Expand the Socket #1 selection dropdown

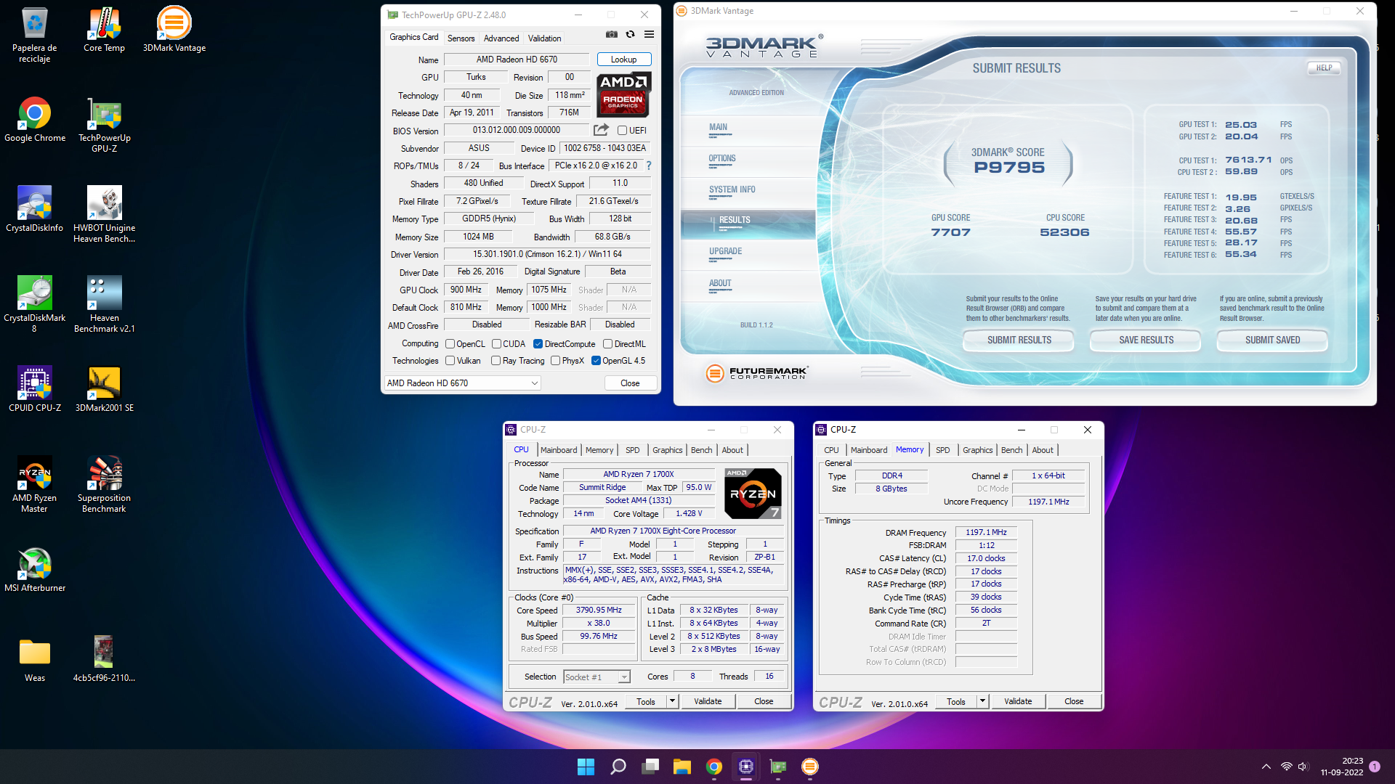click(x=623, y=677)
